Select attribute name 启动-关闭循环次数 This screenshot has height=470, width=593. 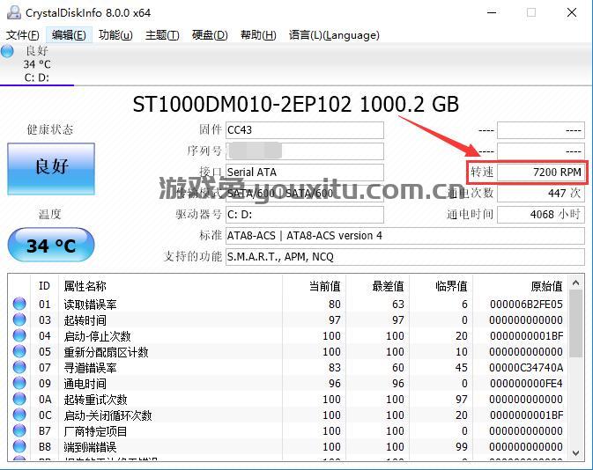pos(107,415)
